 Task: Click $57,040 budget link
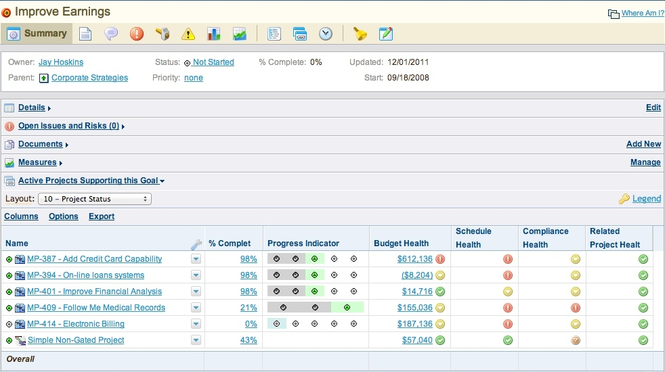417,340
